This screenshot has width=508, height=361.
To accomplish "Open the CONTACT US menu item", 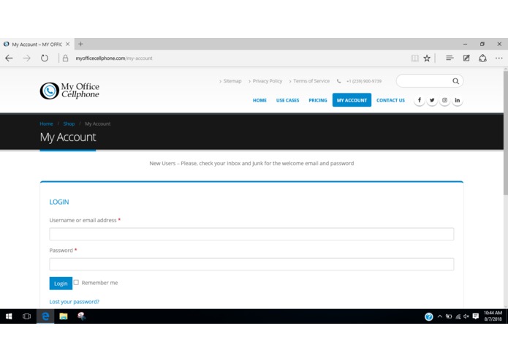I will (390, 100).
